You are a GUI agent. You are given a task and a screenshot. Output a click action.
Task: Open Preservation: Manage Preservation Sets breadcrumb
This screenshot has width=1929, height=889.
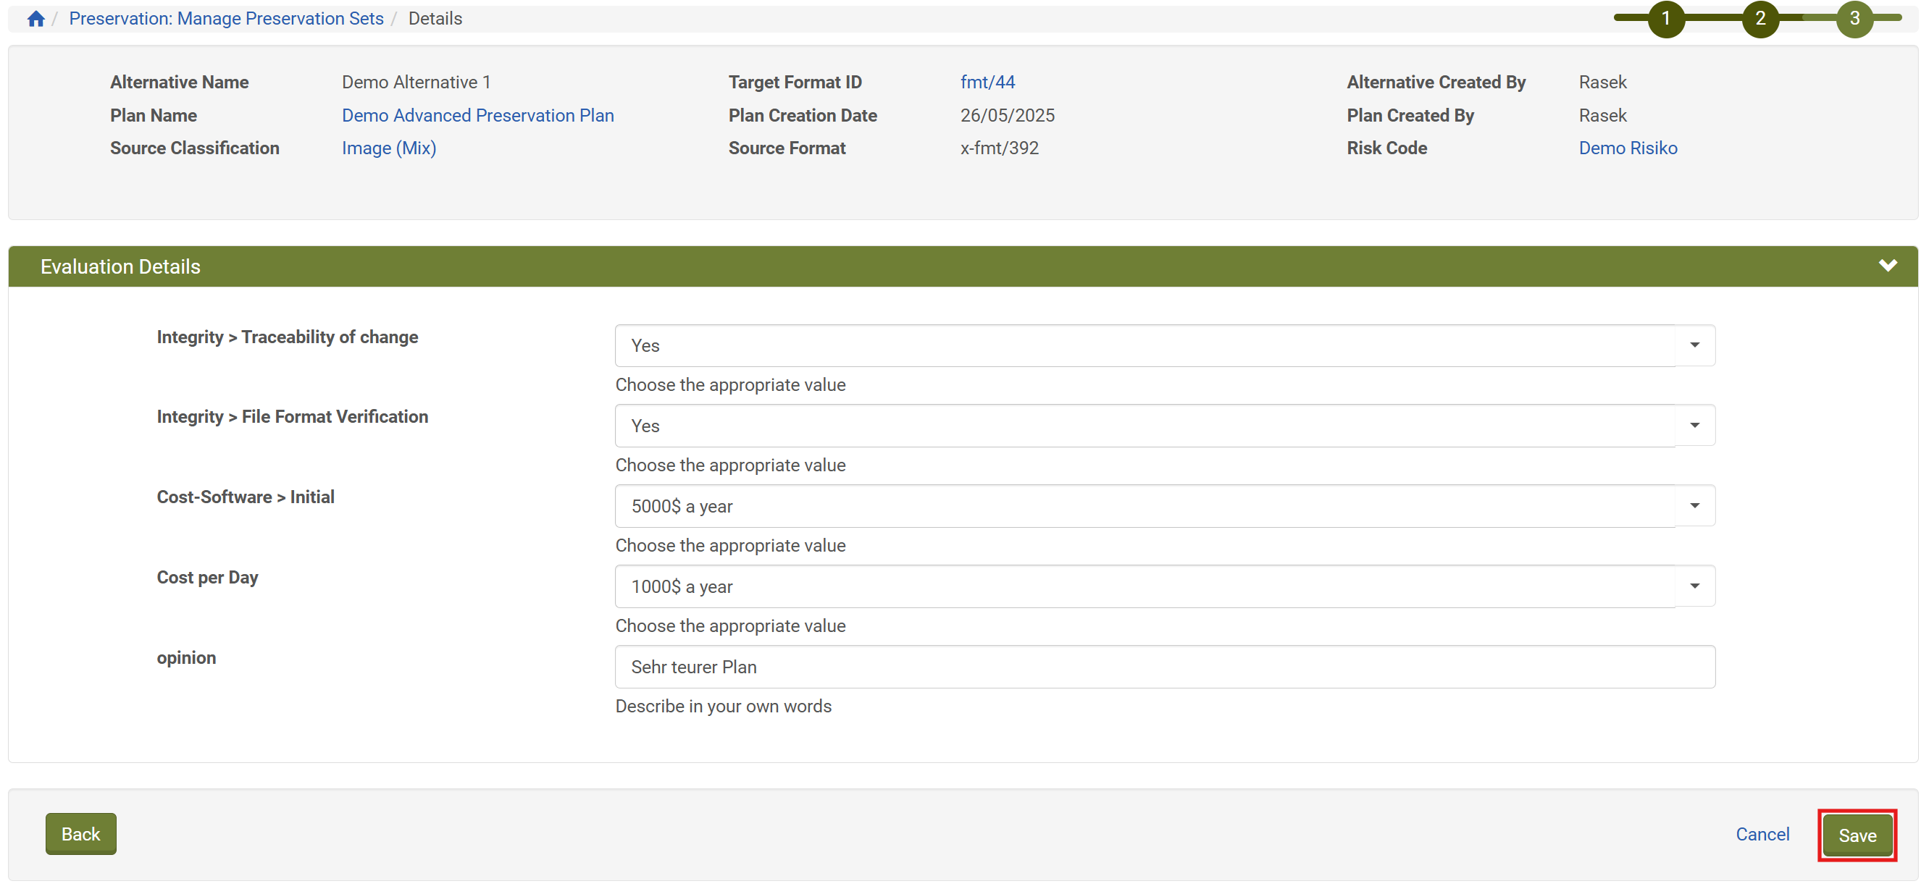[226, 19]
